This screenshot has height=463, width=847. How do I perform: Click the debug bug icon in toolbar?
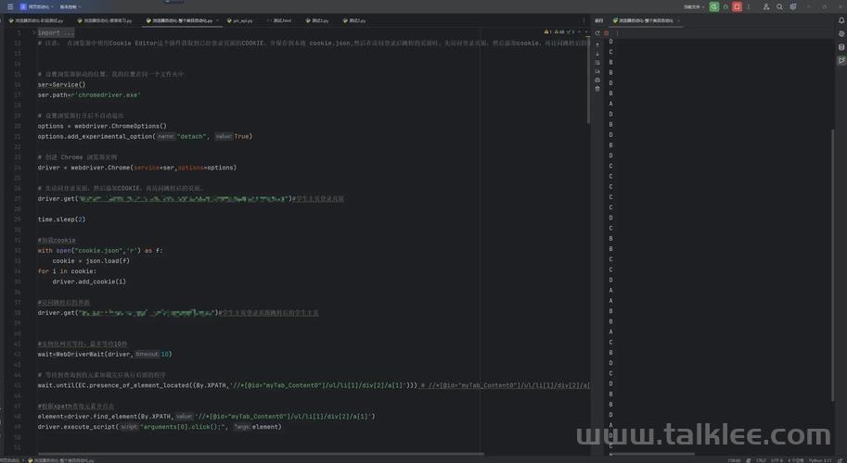click(725, 6)
